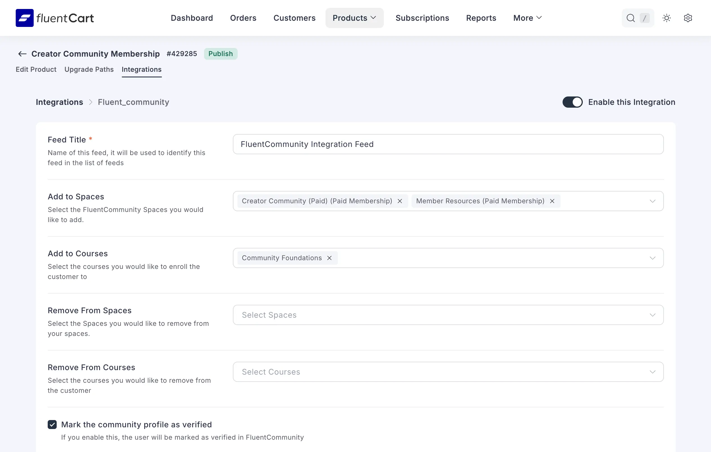Remove Creator Community (Paid) space tag
Screen dimensions: 711x452
click(400, 201)
